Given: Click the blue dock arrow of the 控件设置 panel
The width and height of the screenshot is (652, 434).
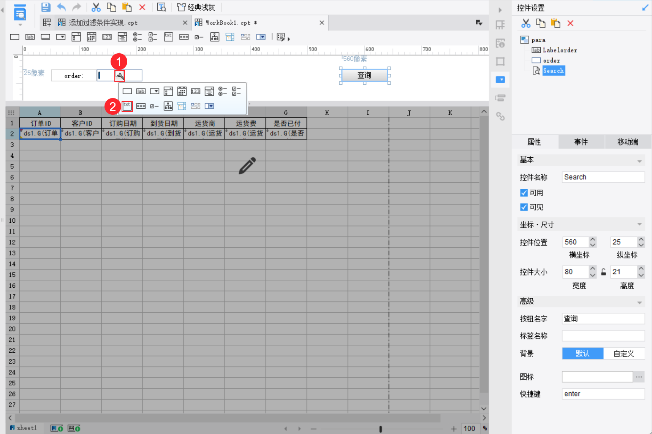Looking at the screenshot, I should click(x=645, y=8).
